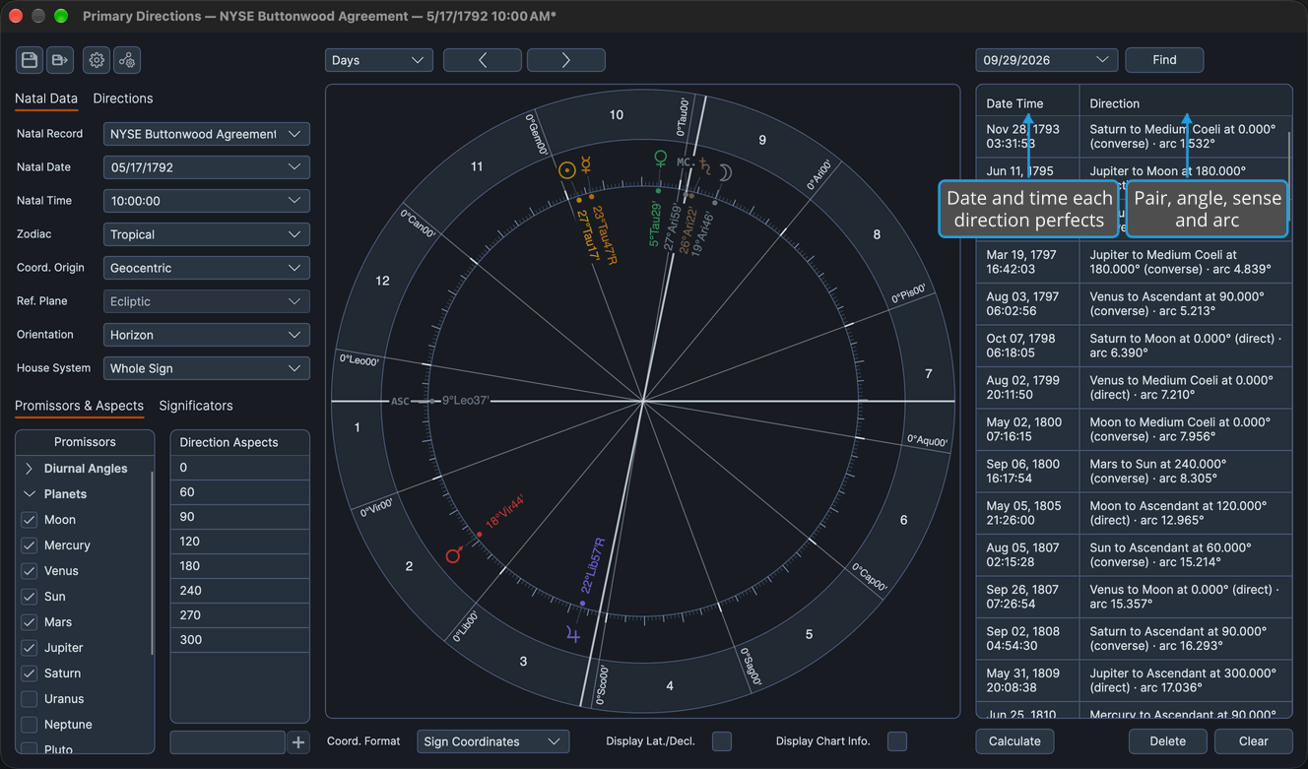
Task: Open the House System dropdown
Action: pos(207,368)
